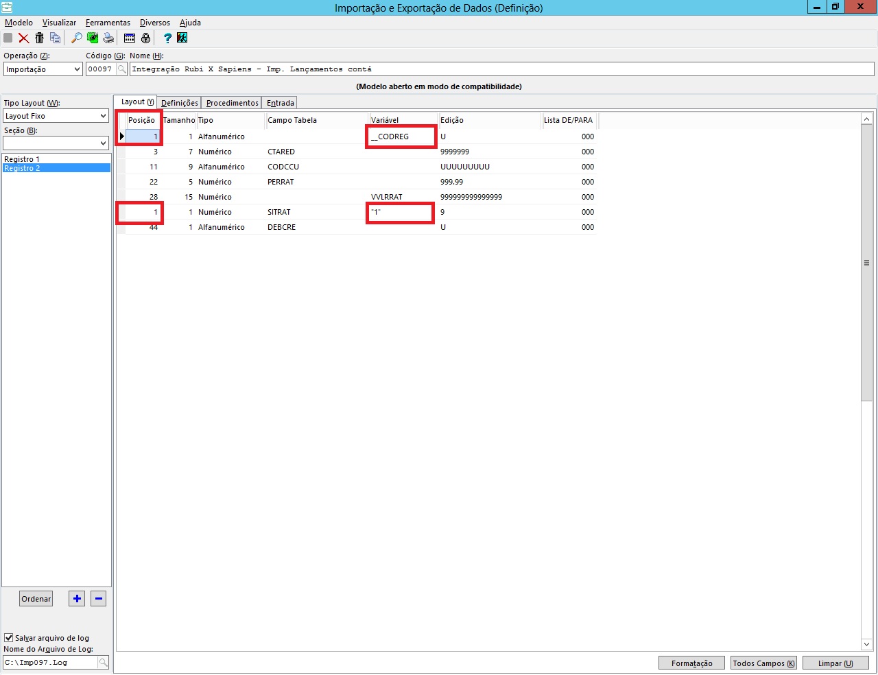
Task: Switch to the Definições tab
Action: pyautogui.click(x=179, y=103)
